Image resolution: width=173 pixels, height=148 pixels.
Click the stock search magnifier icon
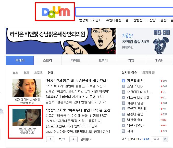click(x=165, y=139)
